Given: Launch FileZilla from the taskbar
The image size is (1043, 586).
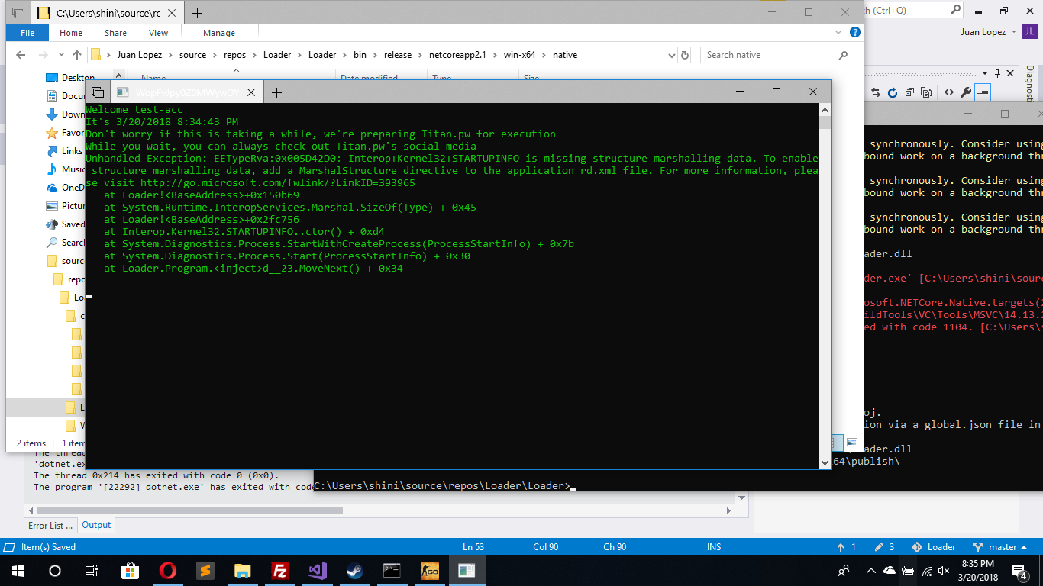Looking at the screenshot, I should pos(279,570).
